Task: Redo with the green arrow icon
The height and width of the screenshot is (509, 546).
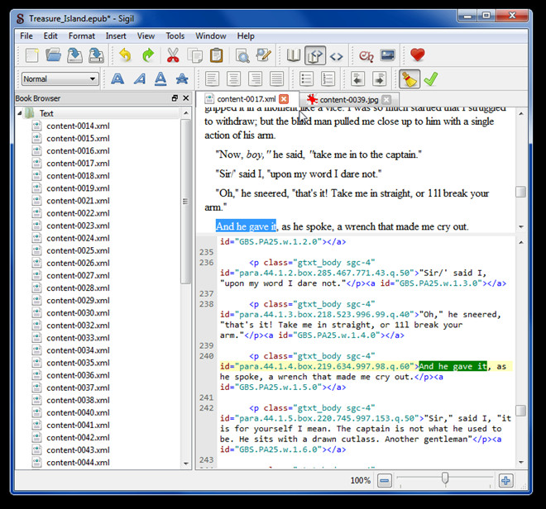Action: tap(148, 55)
